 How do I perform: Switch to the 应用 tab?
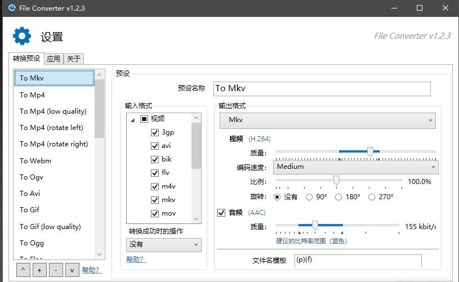click(54, 59)
